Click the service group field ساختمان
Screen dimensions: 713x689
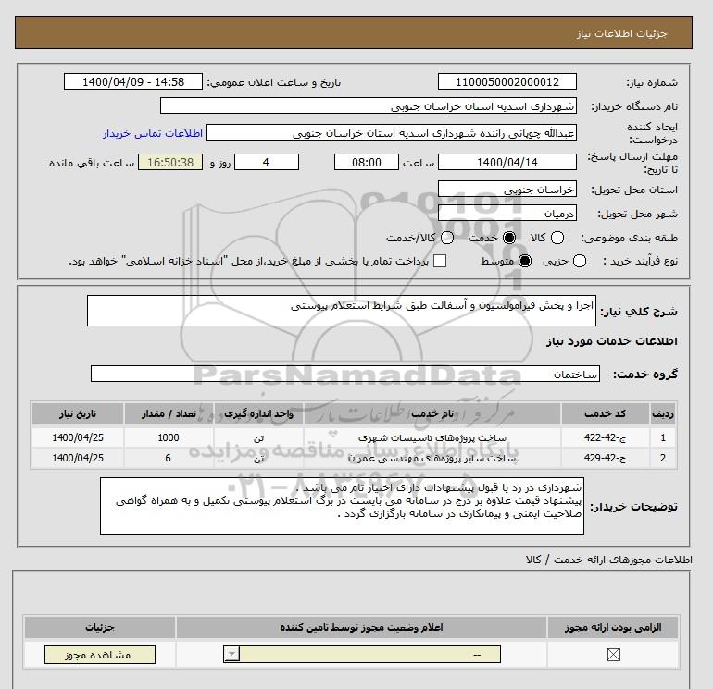[345, 374]
